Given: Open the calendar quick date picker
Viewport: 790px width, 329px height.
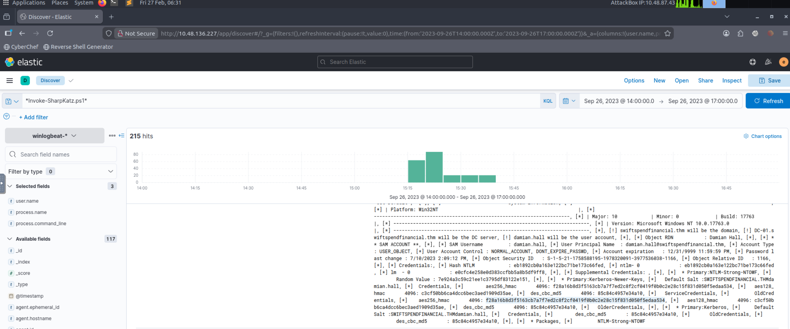Looking at the screenshot, I should click(x=569, y=101).
